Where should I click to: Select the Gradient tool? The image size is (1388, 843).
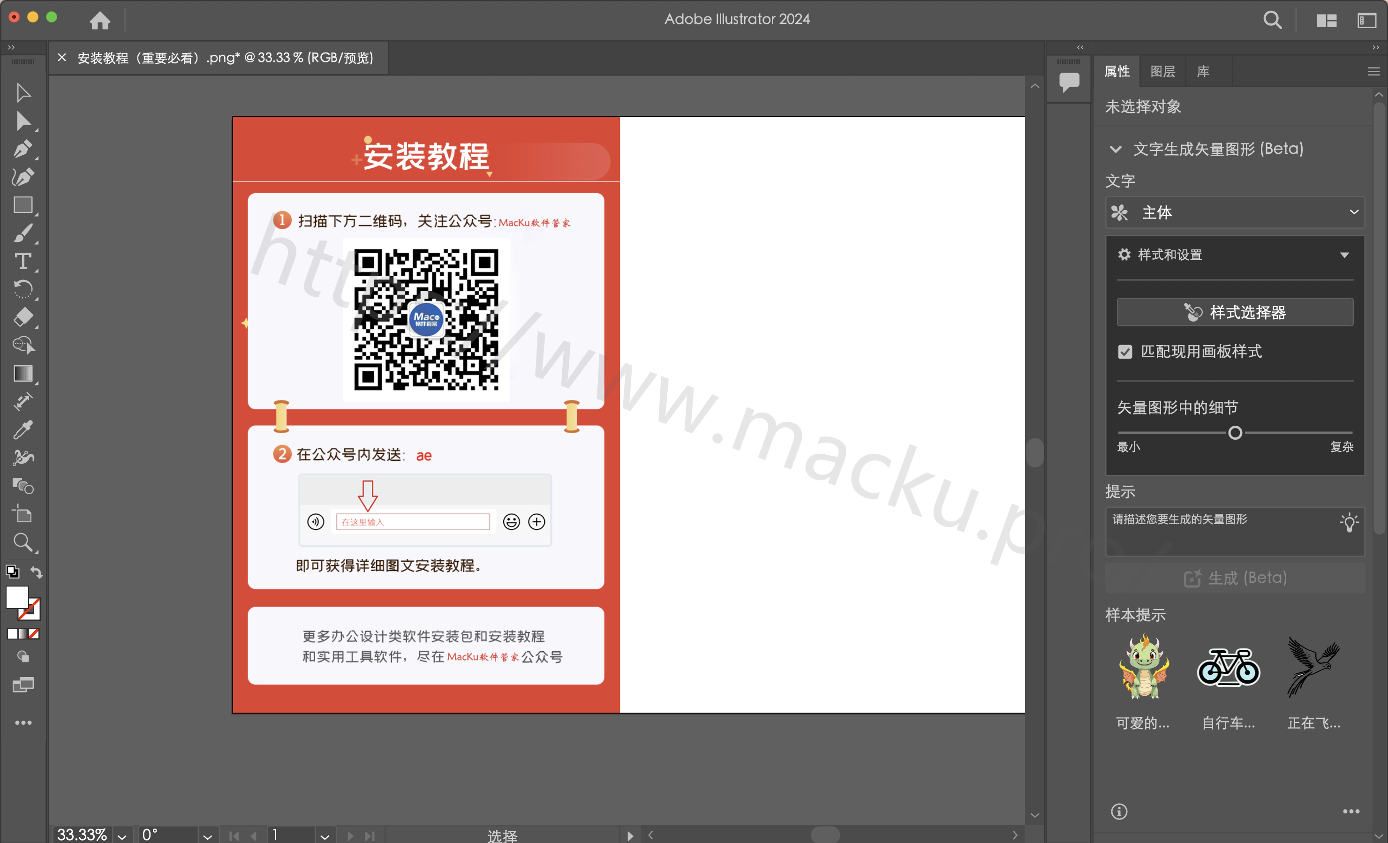(x=23, y=373)
